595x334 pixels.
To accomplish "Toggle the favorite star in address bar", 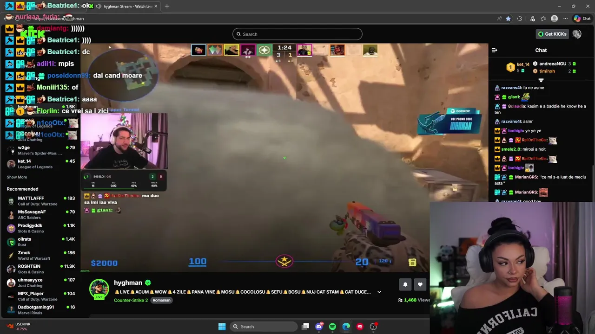I will pyautogui.click(x=508, y=19).
